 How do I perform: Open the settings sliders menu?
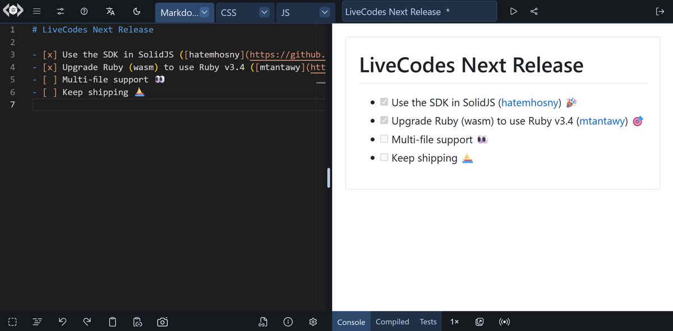point(61,11)
